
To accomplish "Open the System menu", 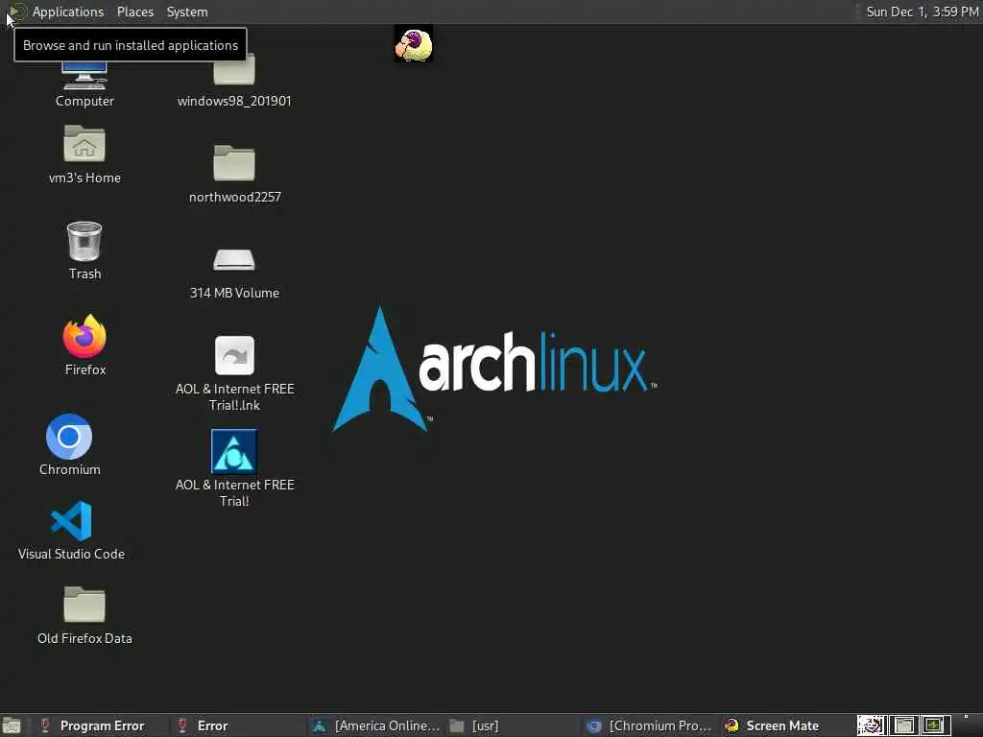I will pyautogui.click(x=187, y=12).
